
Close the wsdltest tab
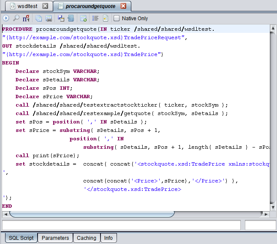[45, 6]
